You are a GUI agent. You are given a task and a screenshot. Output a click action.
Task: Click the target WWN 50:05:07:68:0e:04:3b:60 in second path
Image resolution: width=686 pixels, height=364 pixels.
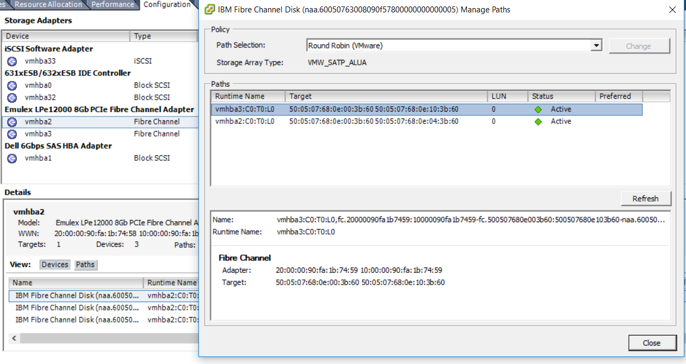pyautogui.click(x=417, y=122)
